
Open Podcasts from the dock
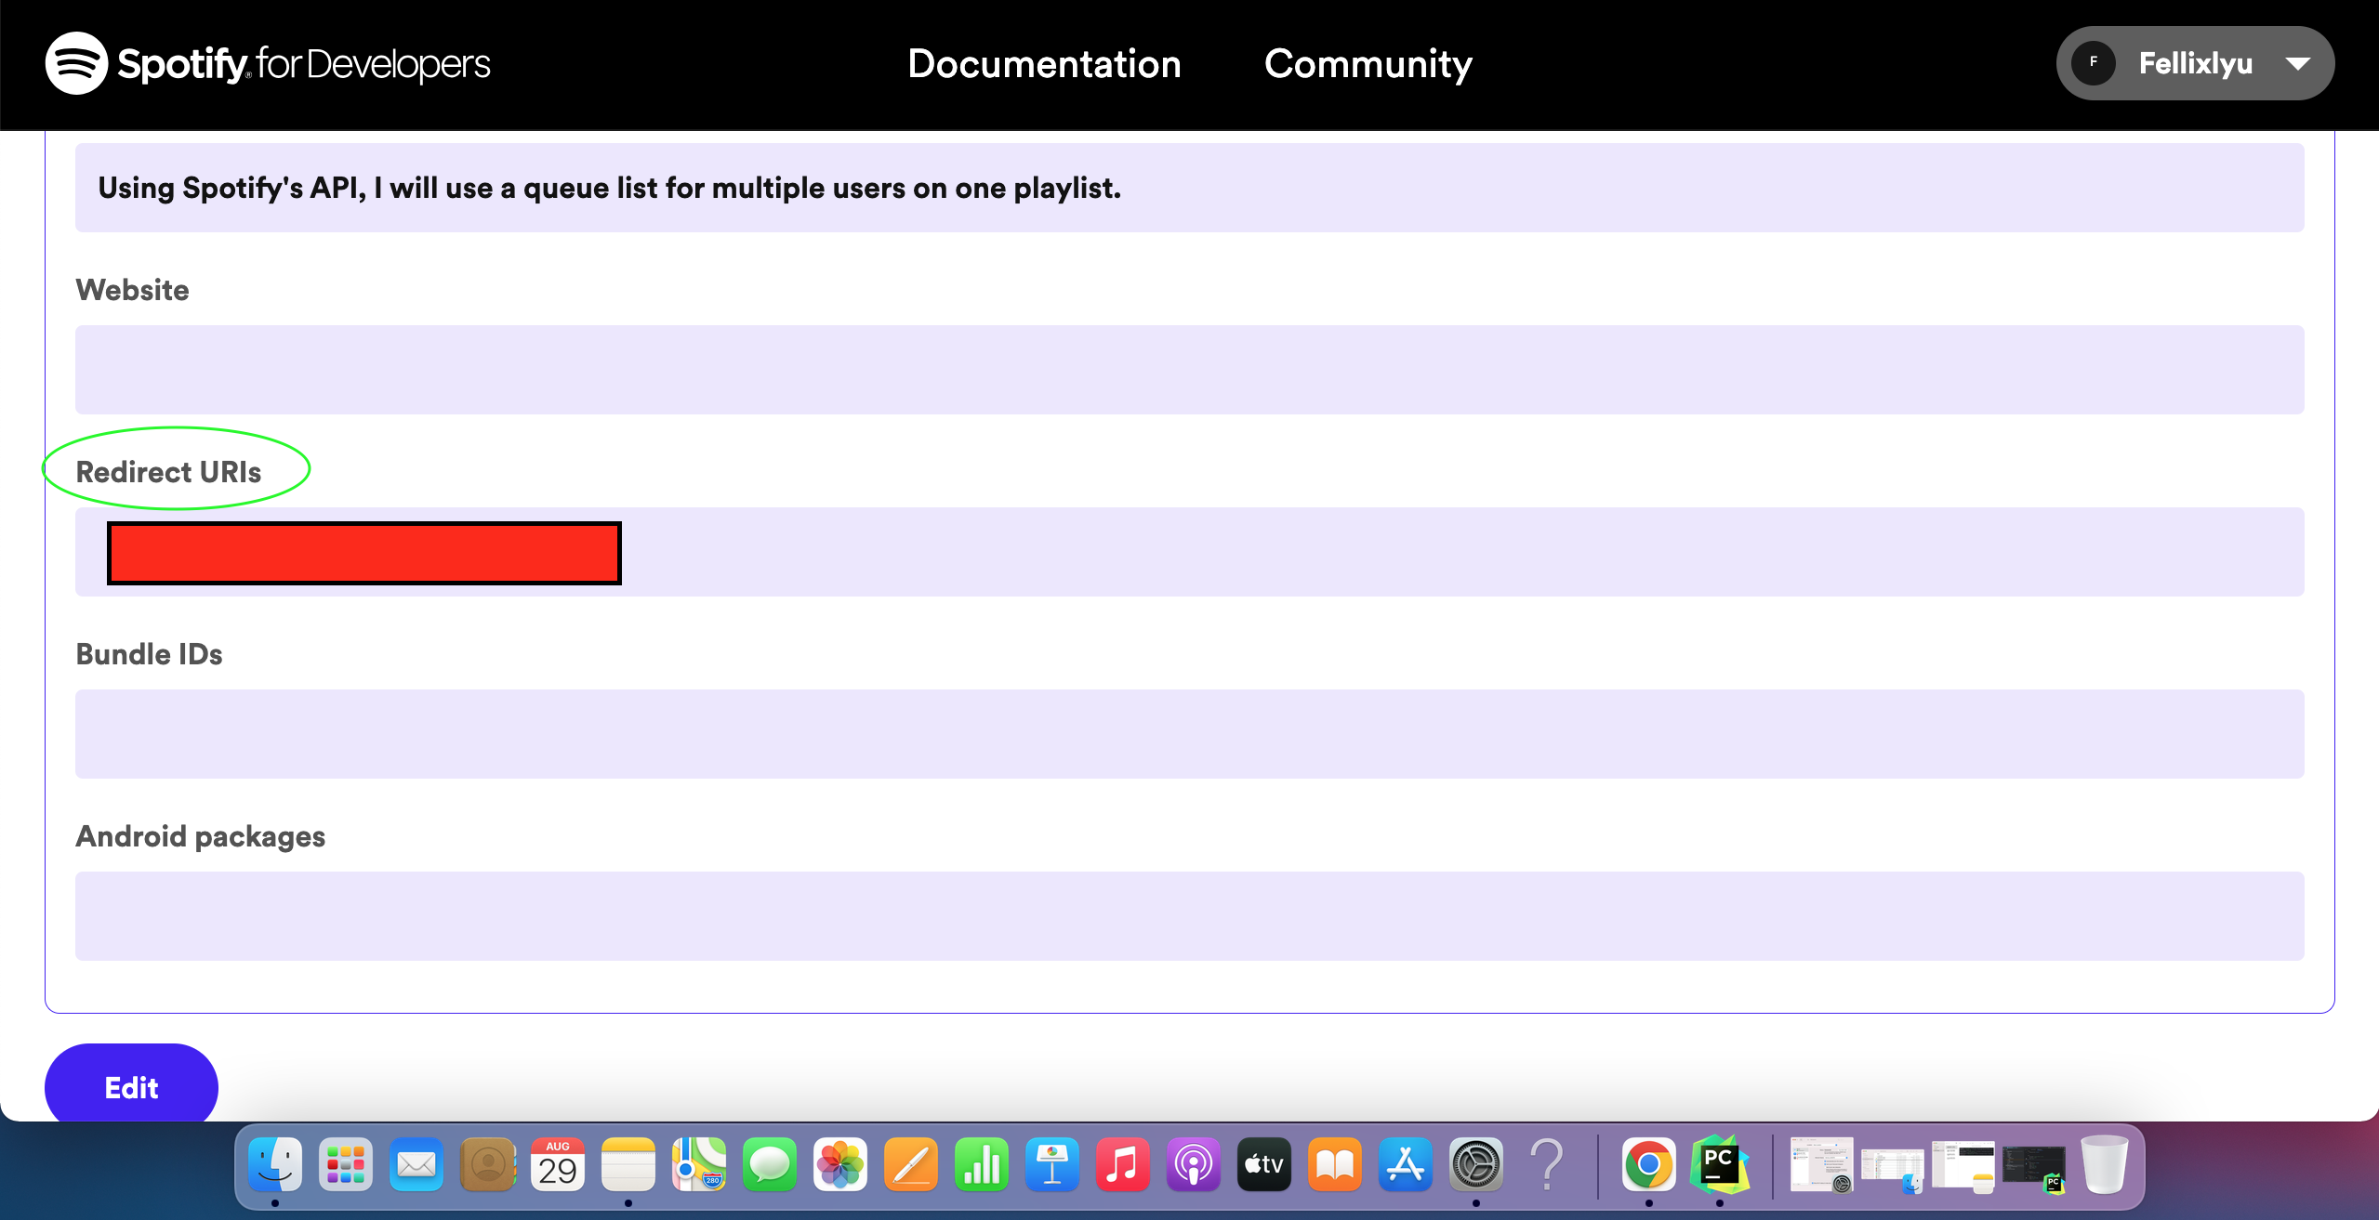pyautogui.click(x=1193, y=1164)
